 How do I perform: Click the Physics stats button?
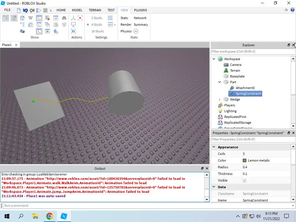(126, 31)
